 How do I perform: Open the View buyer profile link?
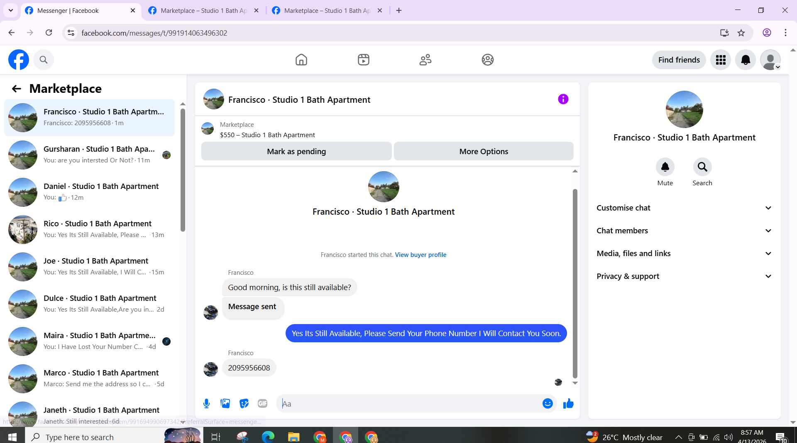coord(421,255)
